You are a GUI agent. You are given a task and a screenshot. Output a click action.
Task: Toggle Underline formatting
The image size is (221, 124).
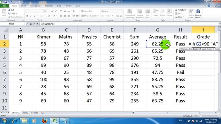[x=35, y=16]
